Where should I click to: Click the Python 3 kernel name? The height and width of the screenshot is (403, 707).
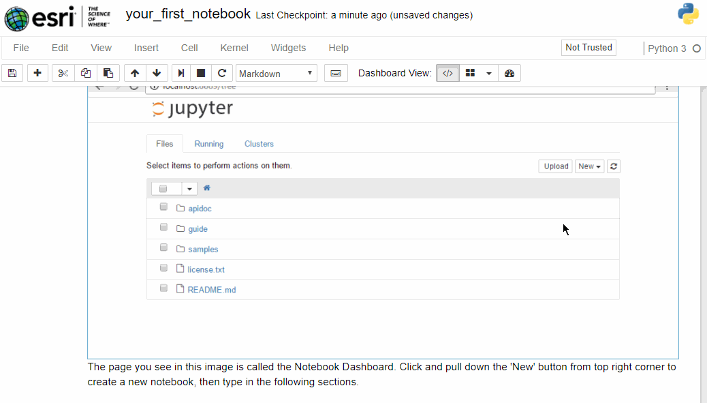[x=667, y=48]
